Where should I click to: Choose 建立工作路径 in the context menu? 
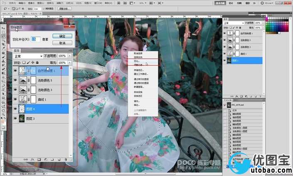pyautogui.click(x=141, y=74)
